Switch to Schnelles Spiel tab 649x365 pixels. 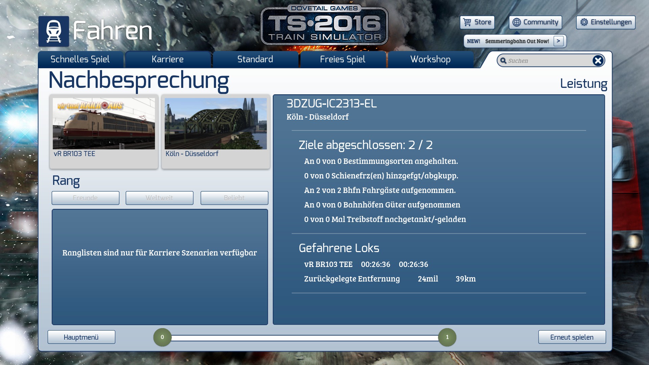[x=80, y=59]
